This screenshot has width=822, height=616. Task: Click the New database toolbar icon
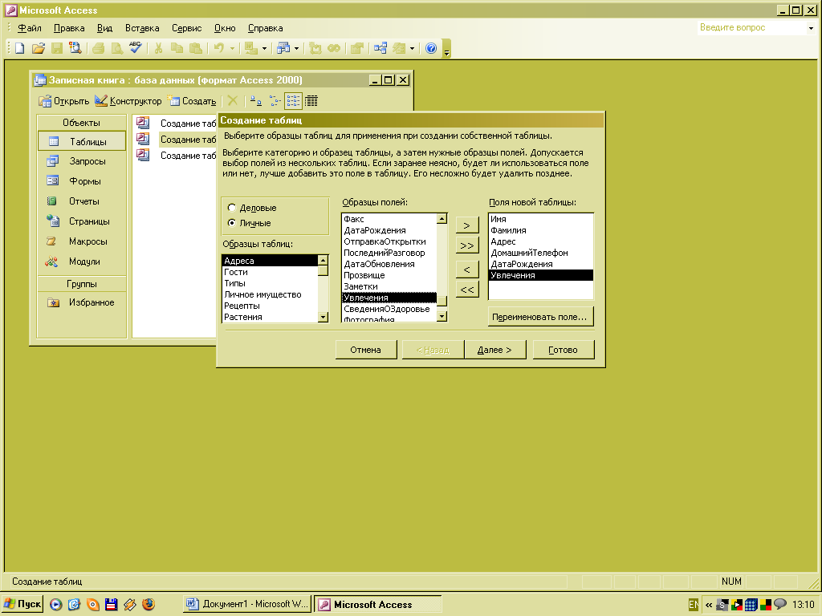[19, 48]
